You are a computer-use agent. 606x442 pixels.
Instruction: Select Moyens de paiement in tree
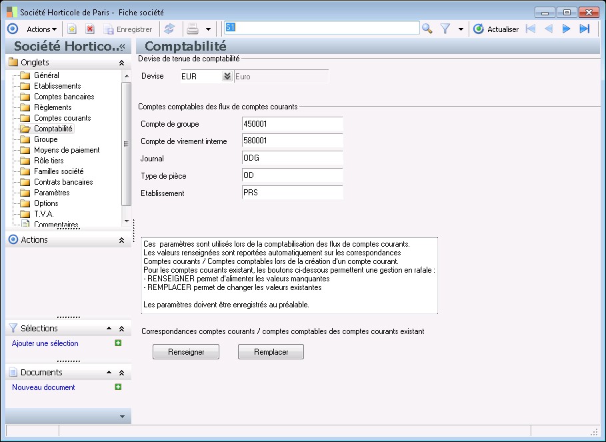67,150
